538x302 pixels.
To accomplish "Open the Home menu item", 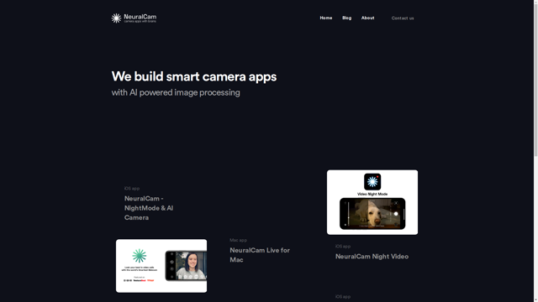I will [x=326, y=18].
